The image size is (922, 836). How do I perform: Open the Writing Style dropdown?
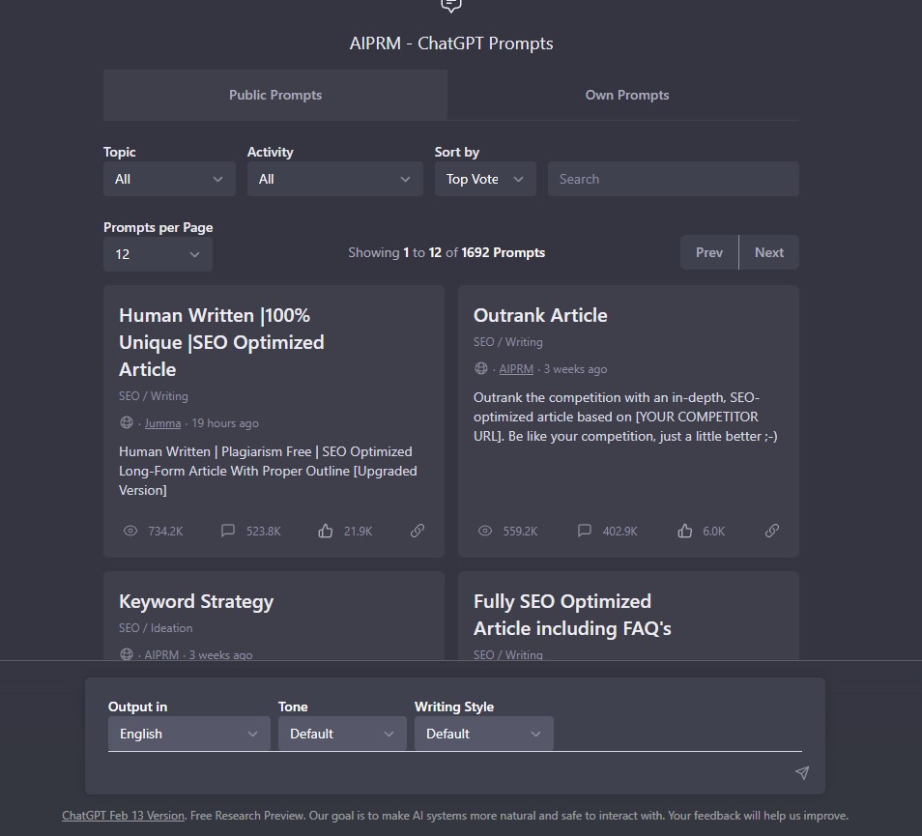pyautogui.click(x=484, y=734)
